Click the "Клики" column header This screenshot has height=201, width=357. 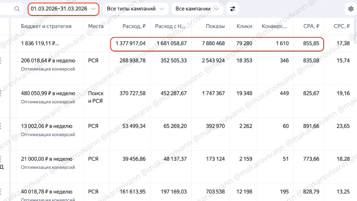coord(244,26)
